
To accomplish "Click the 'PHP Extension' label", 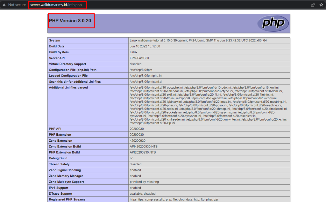I will [60, 135].
